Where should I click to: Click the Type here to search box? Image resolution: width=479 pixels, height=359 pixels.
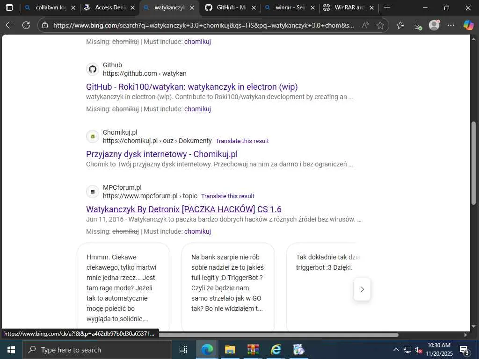tap(97, 350)
